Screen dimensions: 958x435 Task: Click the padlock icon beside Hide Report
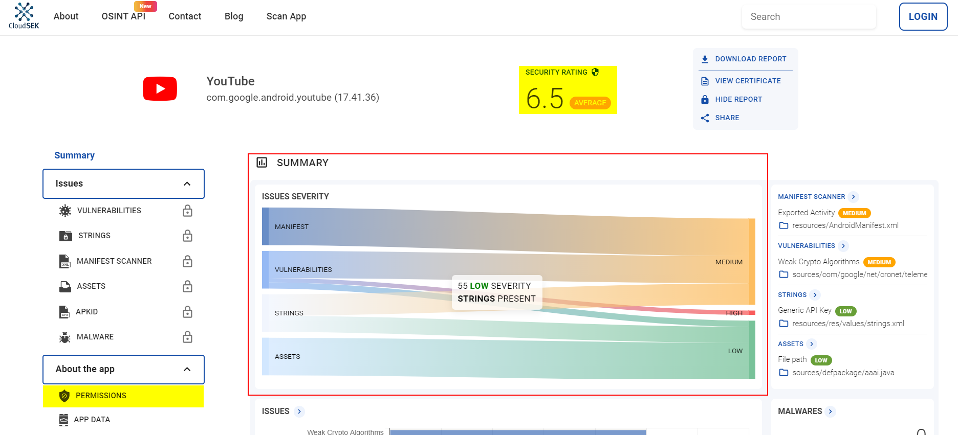tap(705, 100)
